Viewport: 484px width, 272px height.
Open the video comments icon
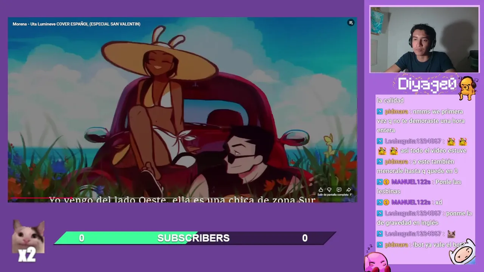[x=339, y=190]
